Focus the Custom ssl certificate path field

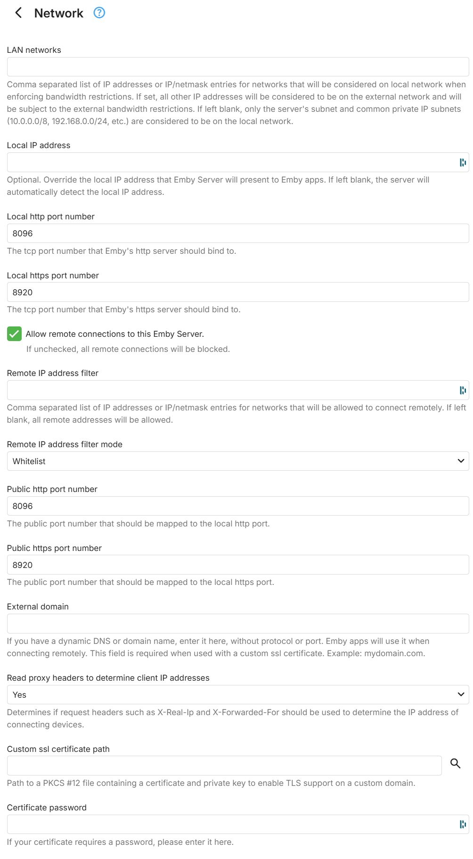pyautogui.click(x=224, y=766)
